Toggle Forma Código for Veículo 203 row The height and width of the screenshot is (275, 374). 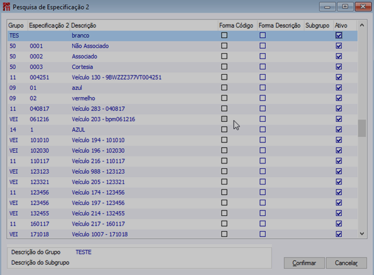click(x=224, y=119)
